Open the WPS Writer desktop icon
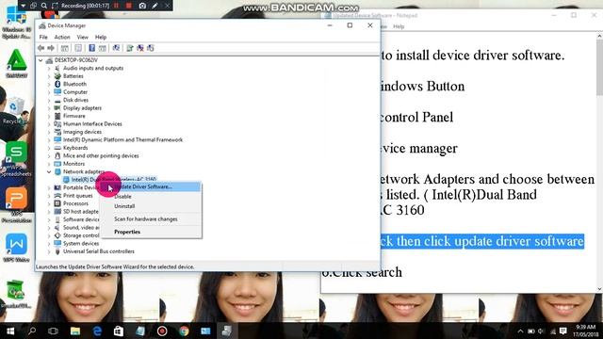Viewport: 603px width, 339px height. click(x=16, y=248)
